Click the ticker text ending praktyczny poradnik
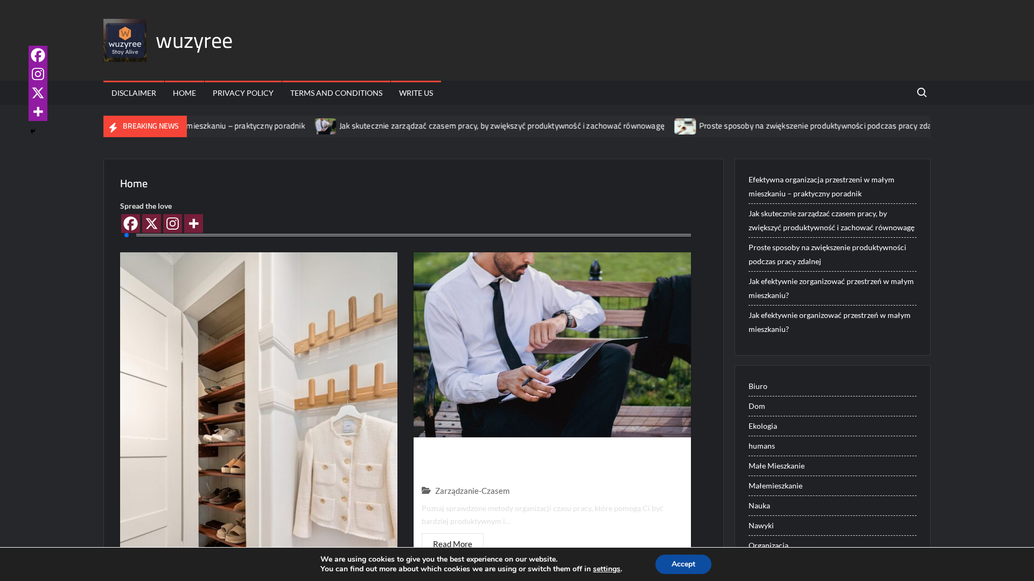Viewport: 1034px width, 581px height. pyautogui.click(x=246, y=126)
